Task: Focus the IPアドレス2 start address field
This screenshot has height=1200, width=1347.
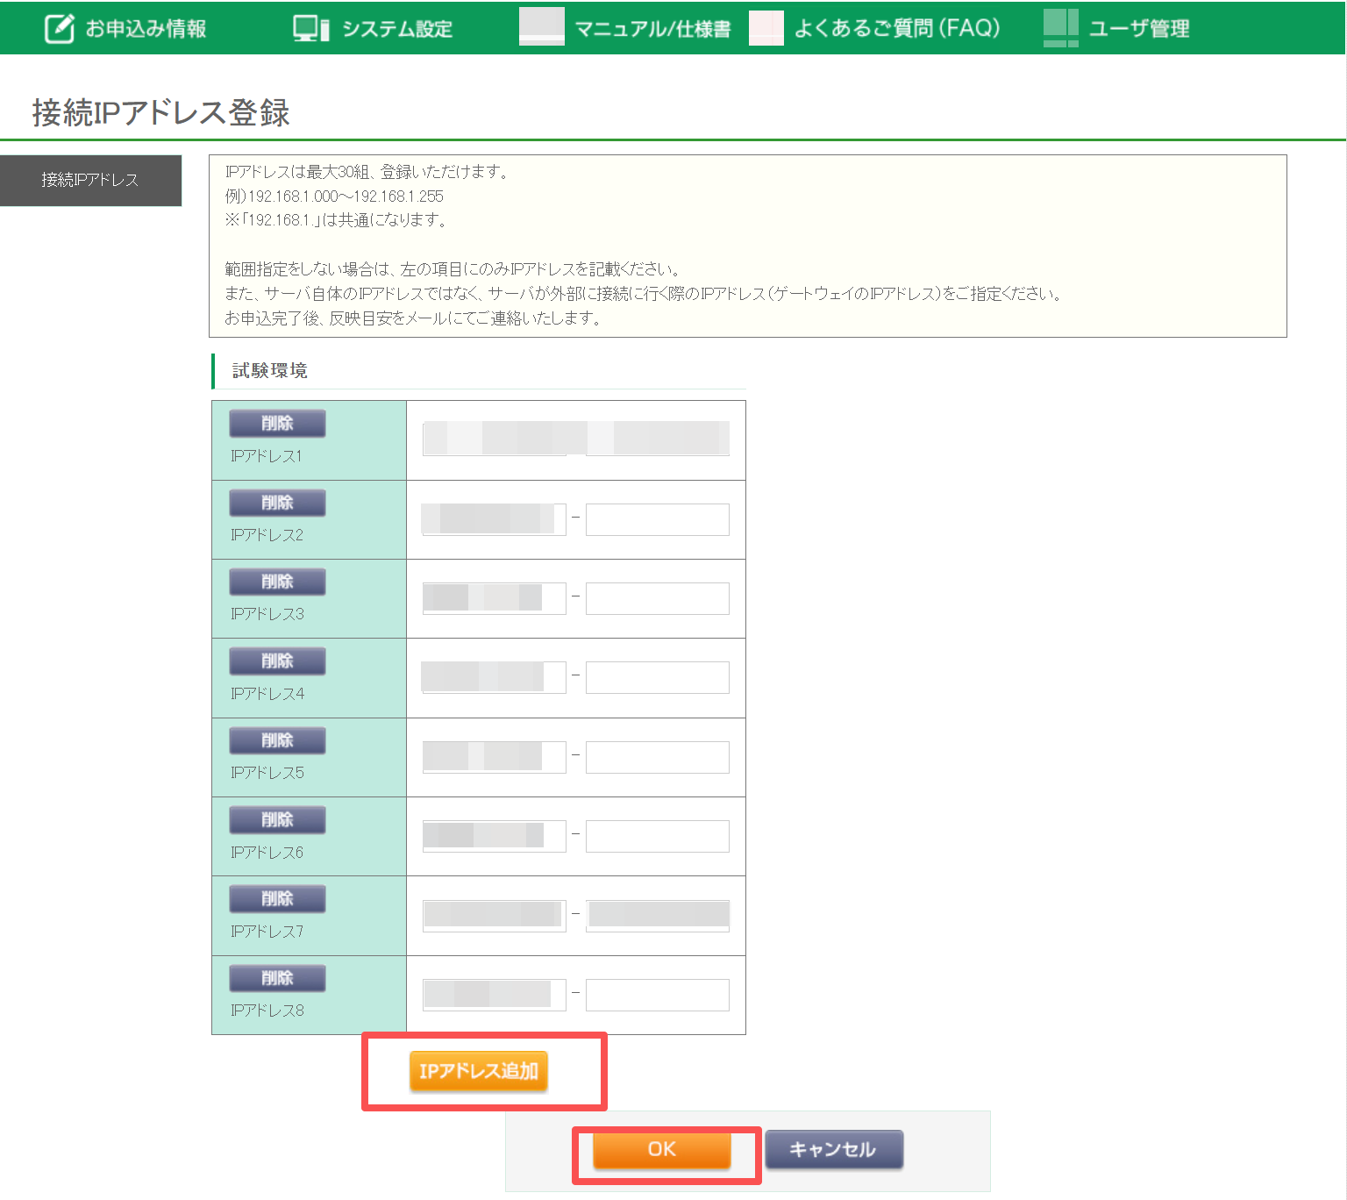Action: pos(495,519)
